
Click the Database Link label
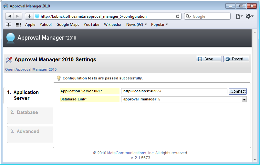[73, 99]
